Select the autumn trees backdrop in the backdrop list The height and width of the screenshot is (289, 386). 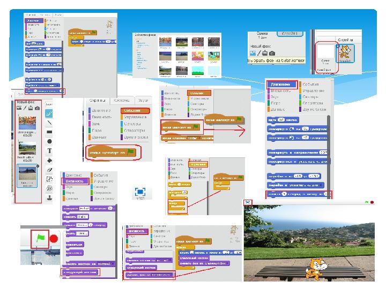point(27,124)
